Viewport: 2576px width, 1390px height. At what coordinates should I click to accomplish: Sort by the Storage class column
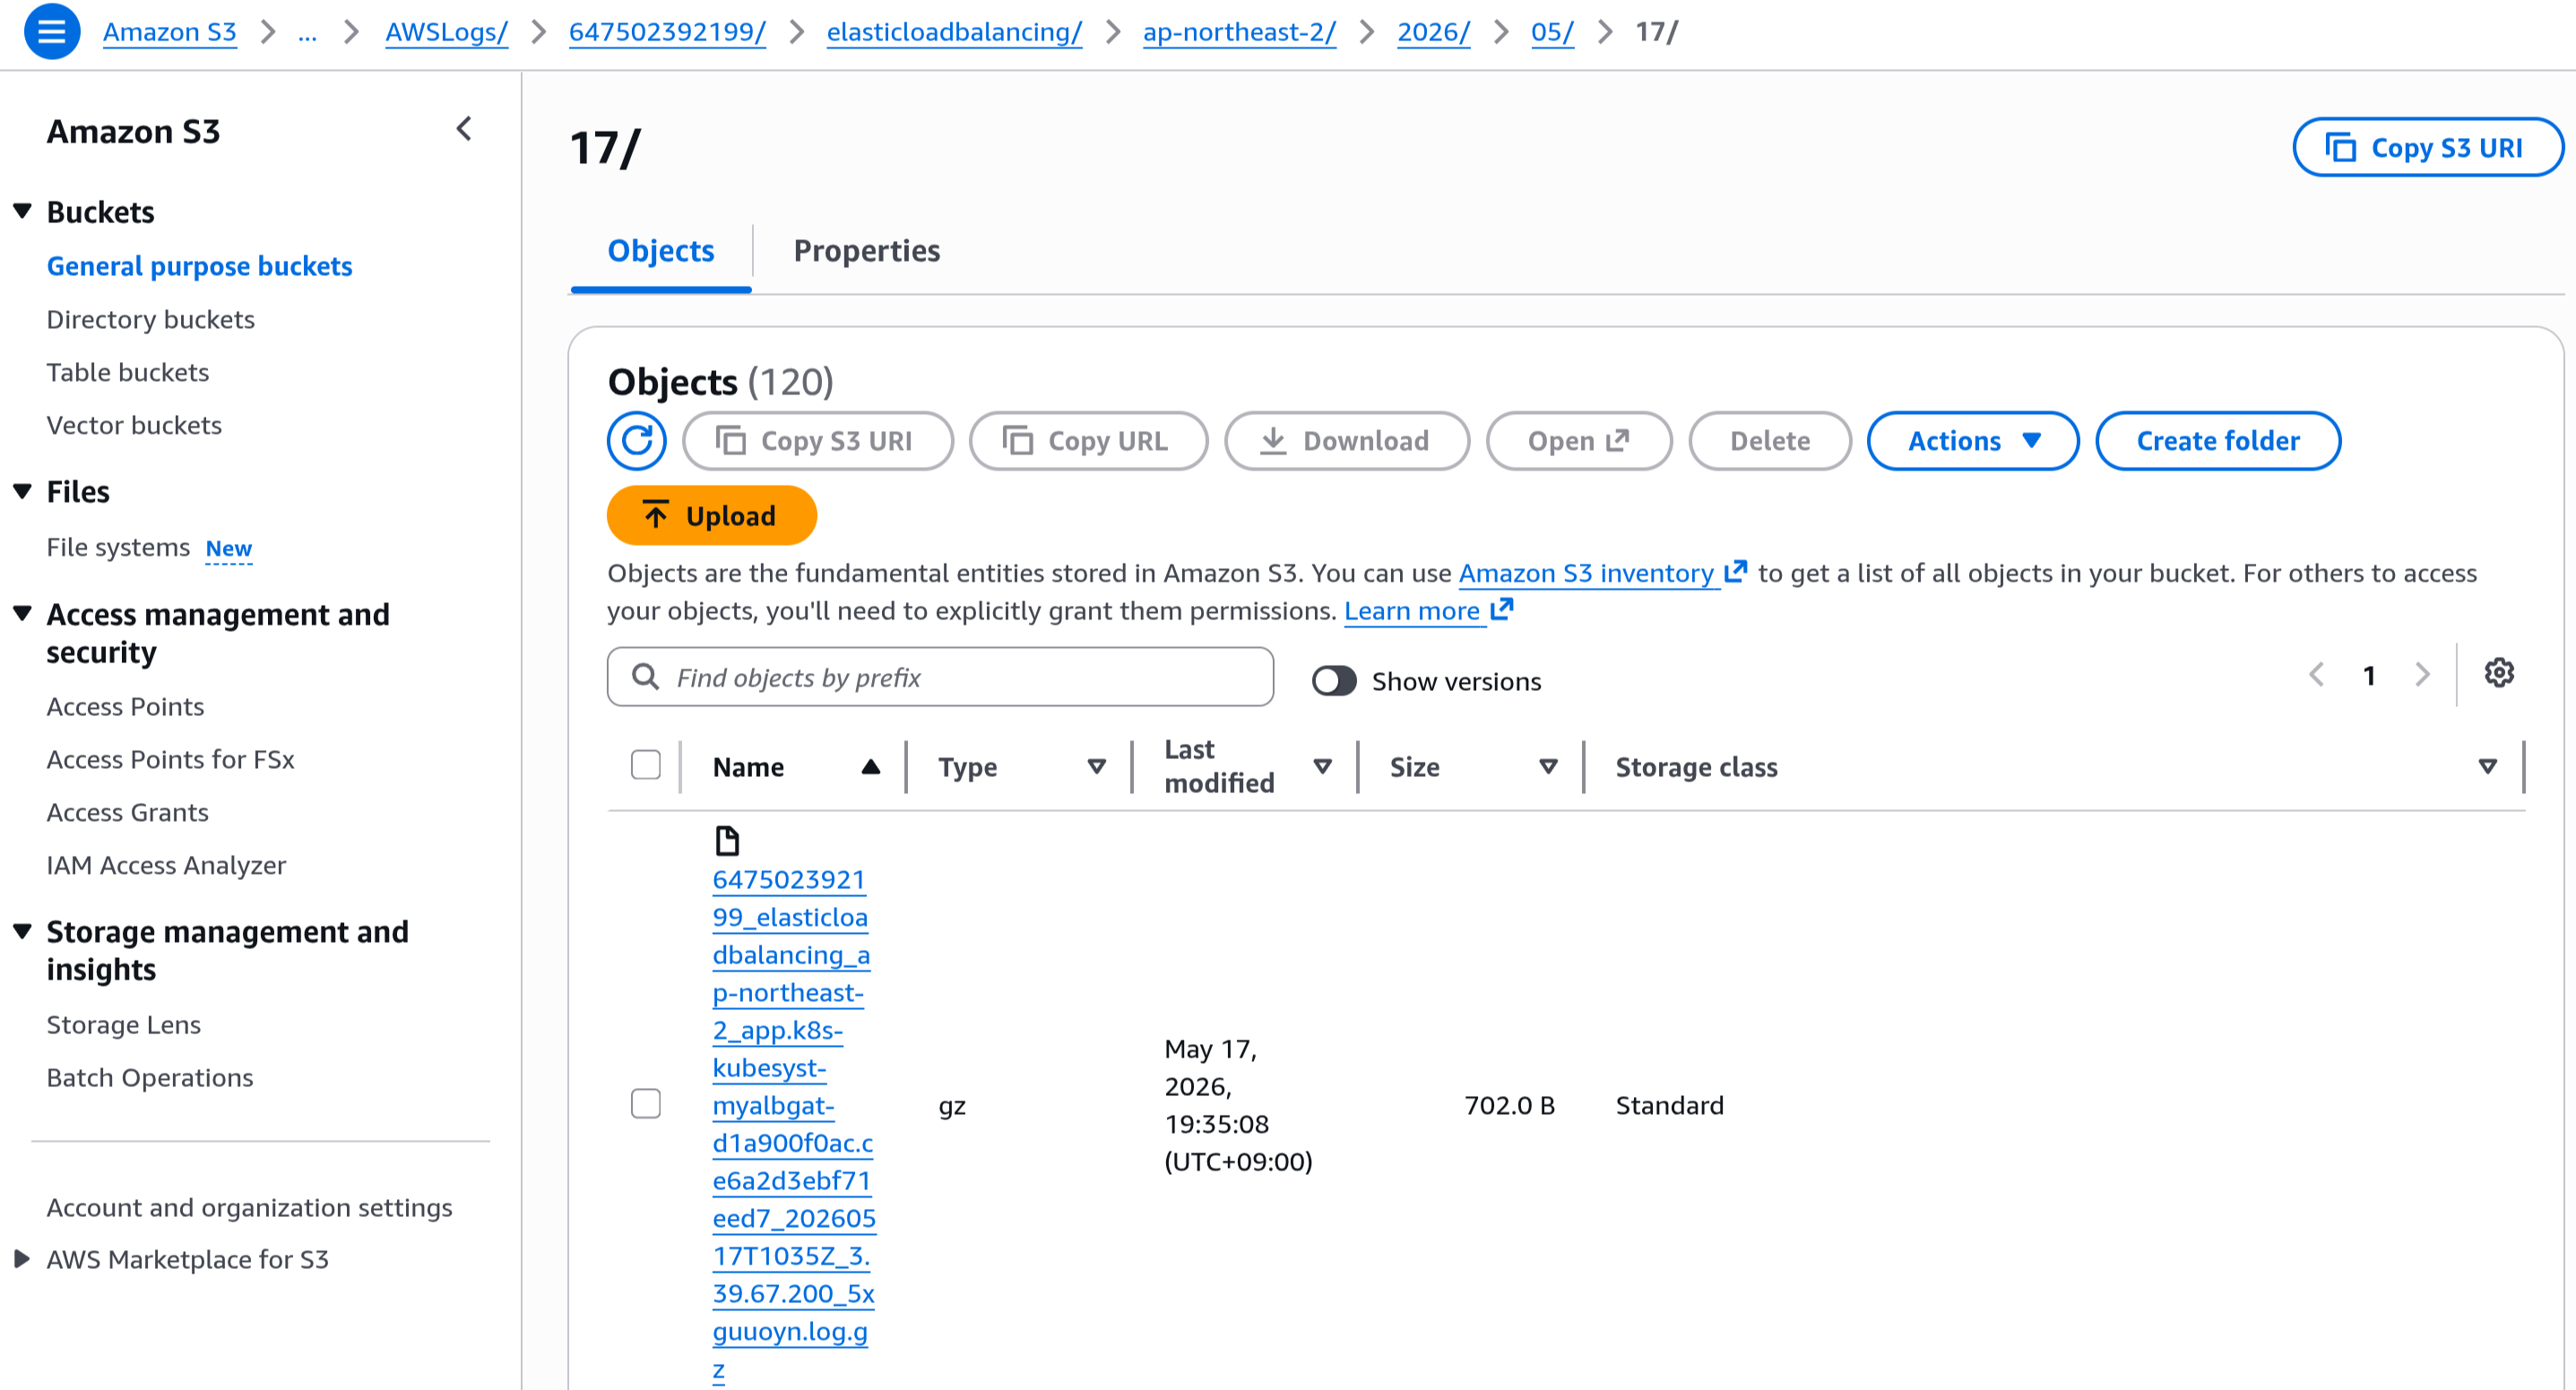(2487, 767)
